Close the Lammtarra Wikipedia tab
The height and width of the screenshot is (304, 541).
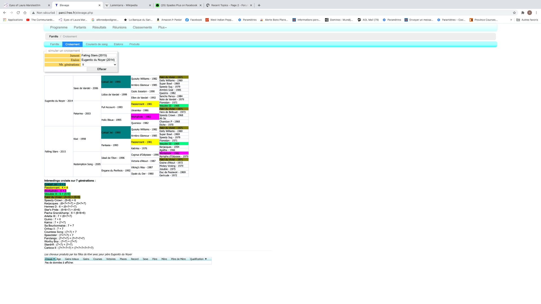[150, 5]
